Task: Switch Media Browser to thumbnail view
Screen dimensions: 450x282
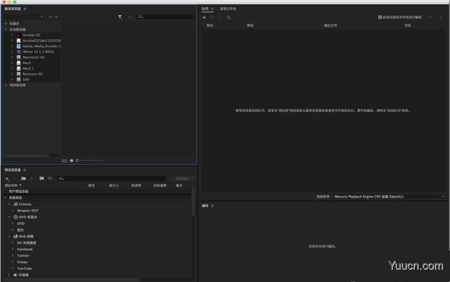Action: point(72,161)
